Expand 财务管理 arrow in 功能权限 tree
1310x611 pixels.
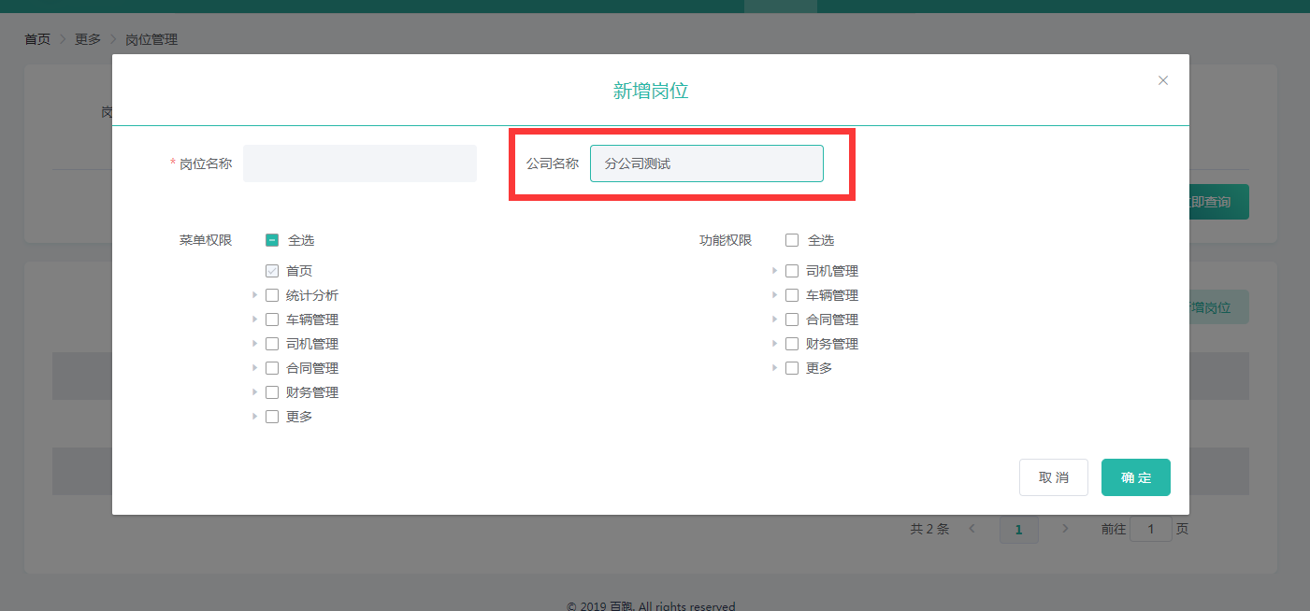tap(774, 344)
